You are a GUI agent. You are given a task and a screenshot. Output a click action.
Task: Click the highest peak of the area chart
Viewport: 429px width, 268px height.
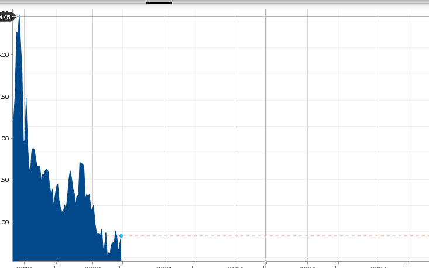point(19,16)
